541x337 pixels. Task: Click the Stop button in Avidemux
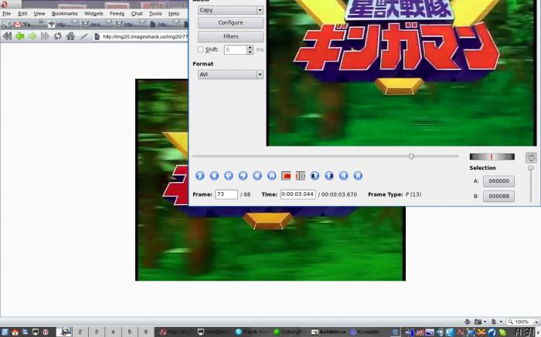[x=214, y=176]
